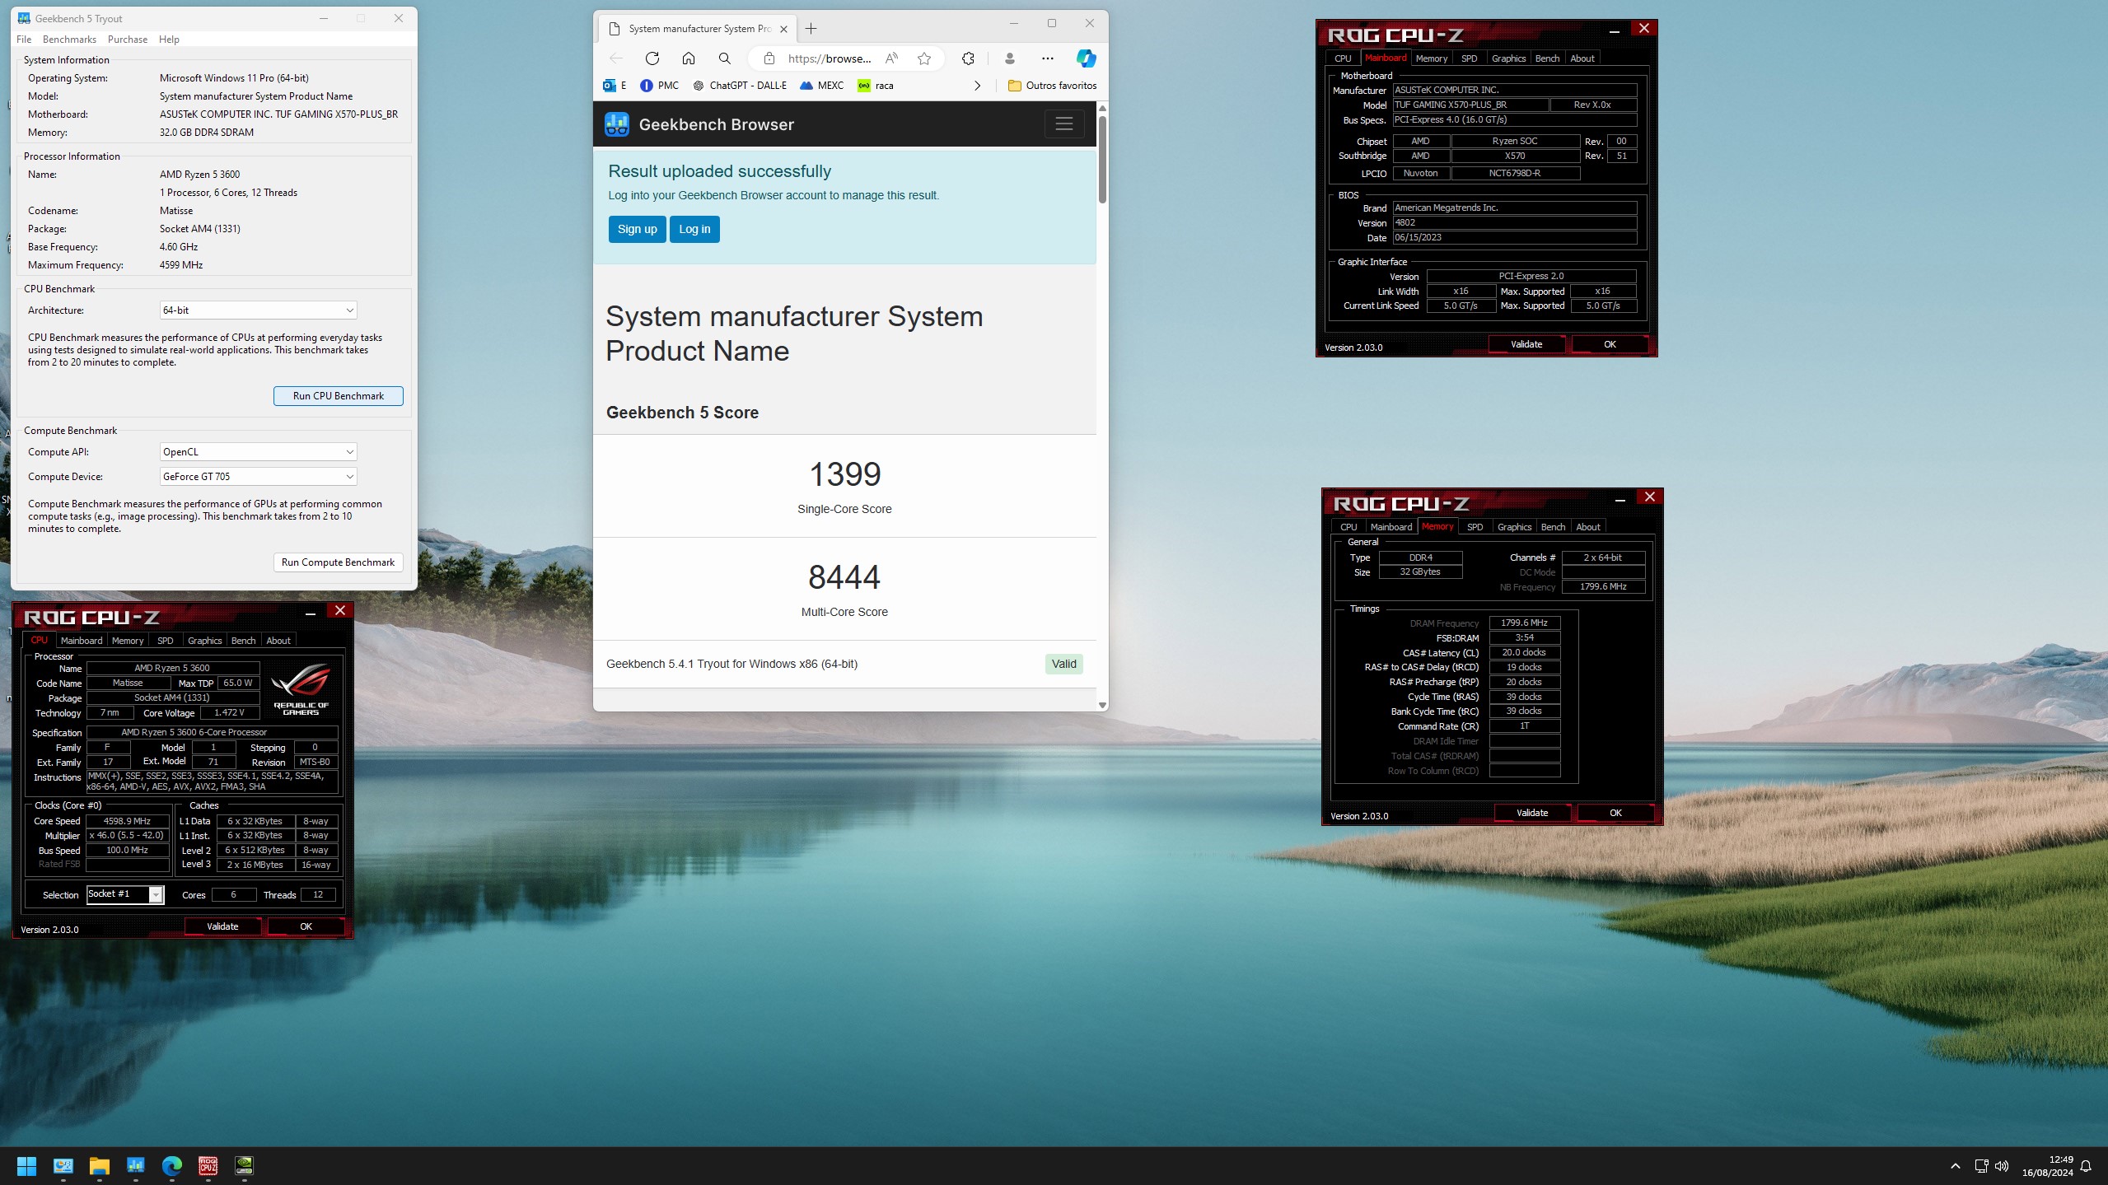Click Run Compute Benchmark button

click(339, 562)
